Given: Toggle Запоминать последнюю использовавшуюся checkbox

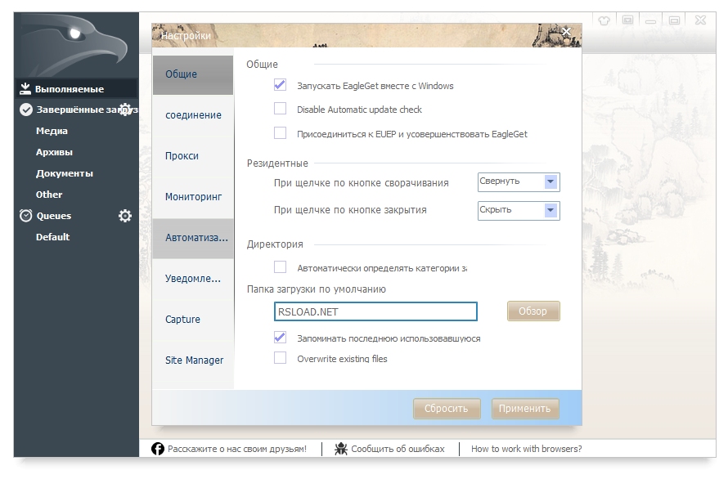Looking at the screenshot, I should click(x=280, y=338).
